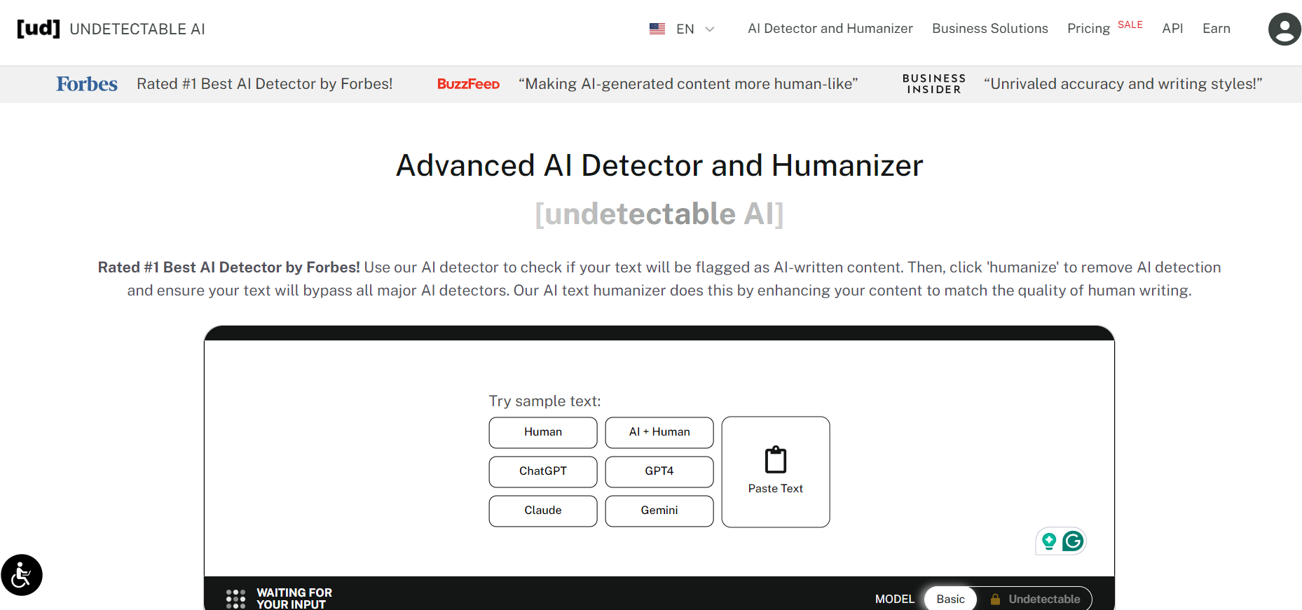Click the "Try sample text:" label

(x=544, y=401)
